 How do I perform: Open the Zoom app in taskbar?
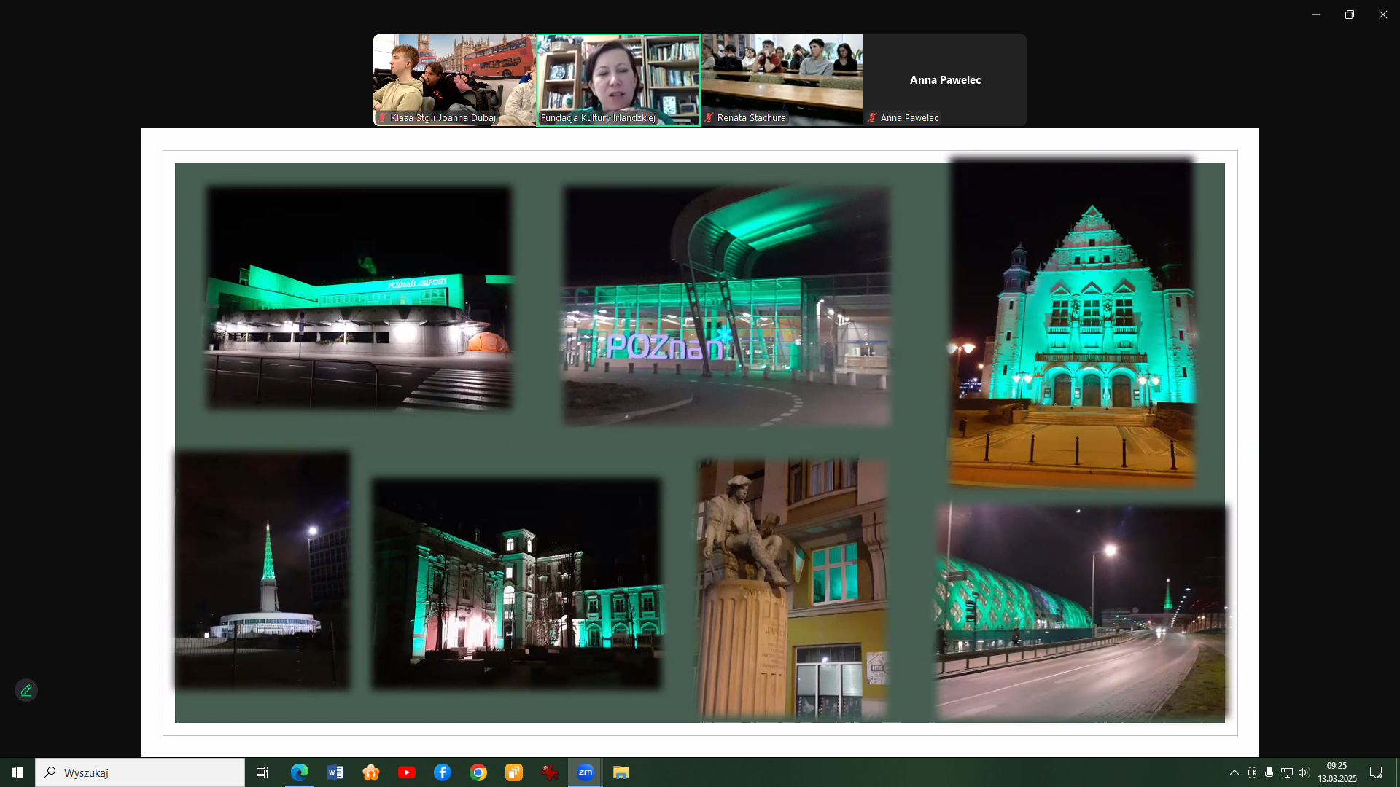[x=586, y=772]
